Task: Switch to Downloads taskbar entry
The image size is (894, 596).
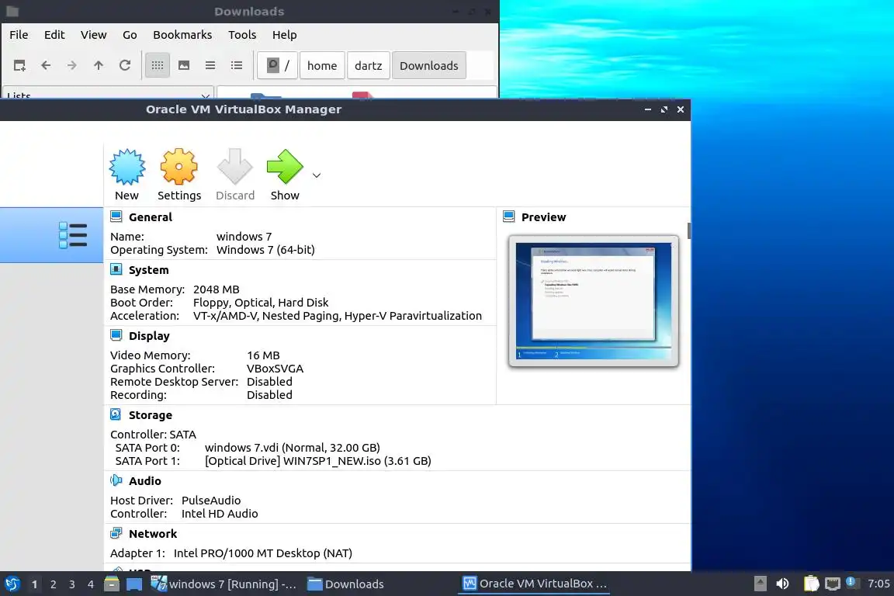Action: pyautogui.click(x=345, y=584)
